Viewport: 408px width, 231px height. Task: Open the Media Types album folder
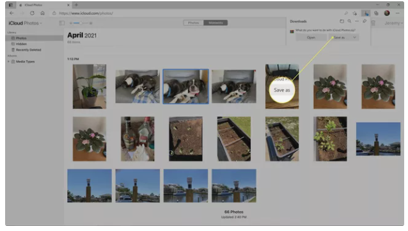coord(25,61)
